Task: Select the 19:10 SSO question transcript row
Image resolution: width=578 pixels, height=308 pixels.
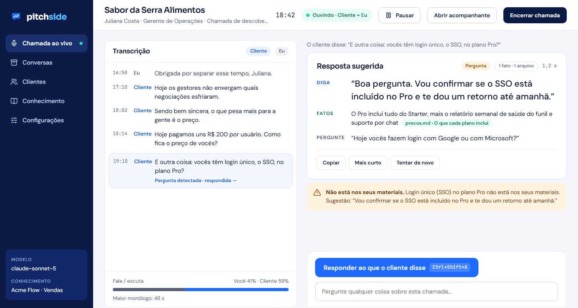Action: [201, 170]
